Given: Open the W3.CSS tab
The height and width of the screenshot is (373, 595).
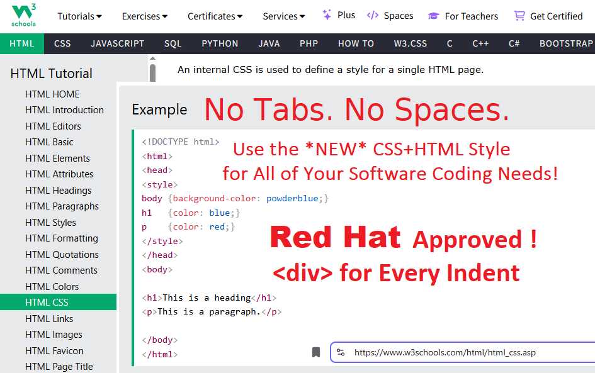Looking at the screenshot, I should [410, 43].
